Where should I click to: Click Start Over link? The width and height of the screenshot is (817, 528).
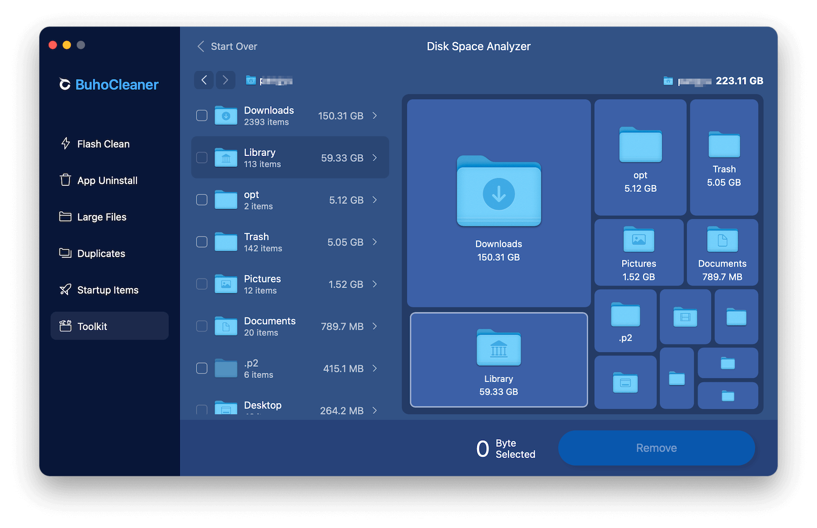[x=227, y=46]
